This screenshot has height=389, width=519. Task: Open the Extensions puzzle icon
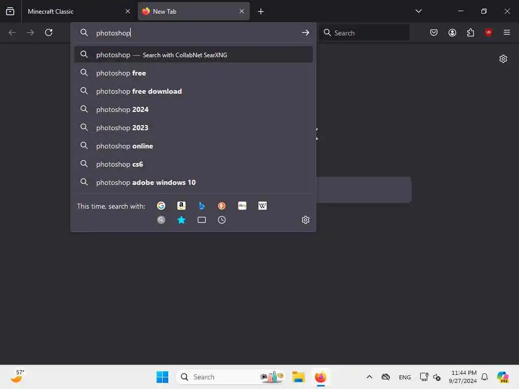pos(470,32)
